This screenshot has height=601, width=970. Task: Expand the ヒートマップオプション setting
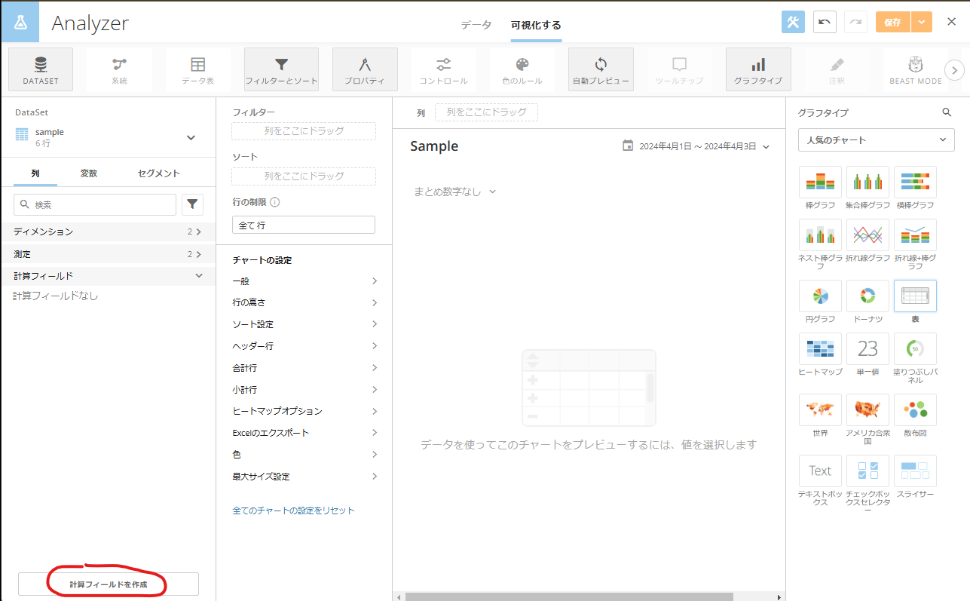click(x=304, y=411)
